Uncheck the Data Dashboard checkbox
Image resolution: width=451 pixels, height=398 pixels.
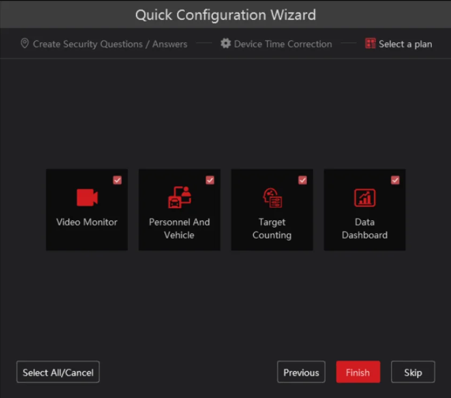pos(395,180)
